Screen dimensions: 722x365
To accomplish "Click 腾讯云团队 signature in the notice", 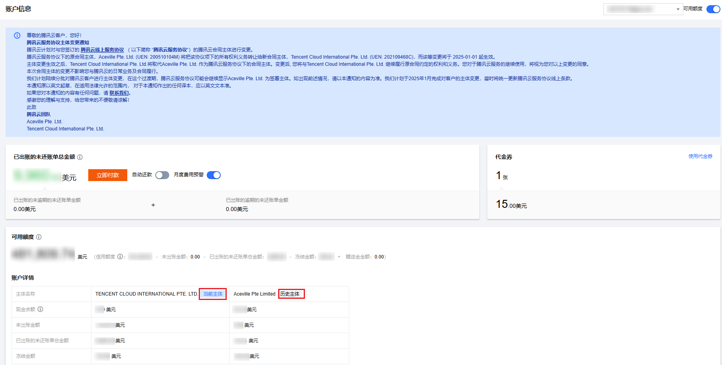I will pos(39,114).
